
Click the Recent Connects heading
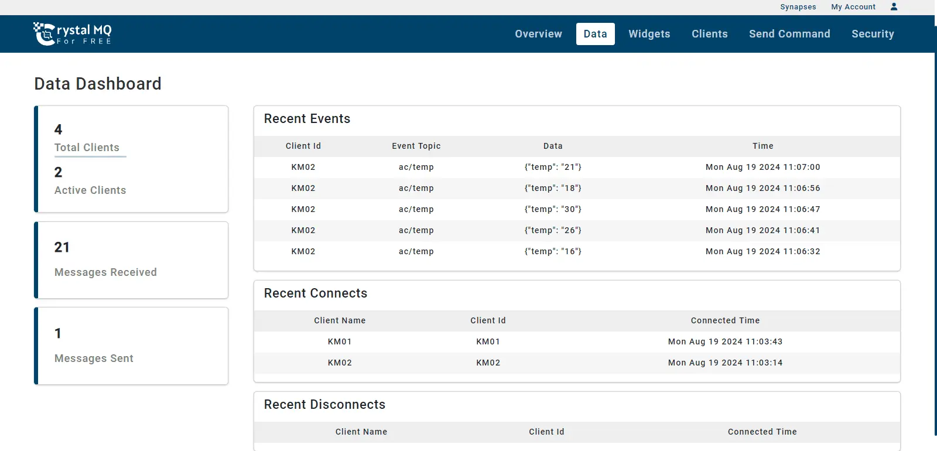(316, 293)
